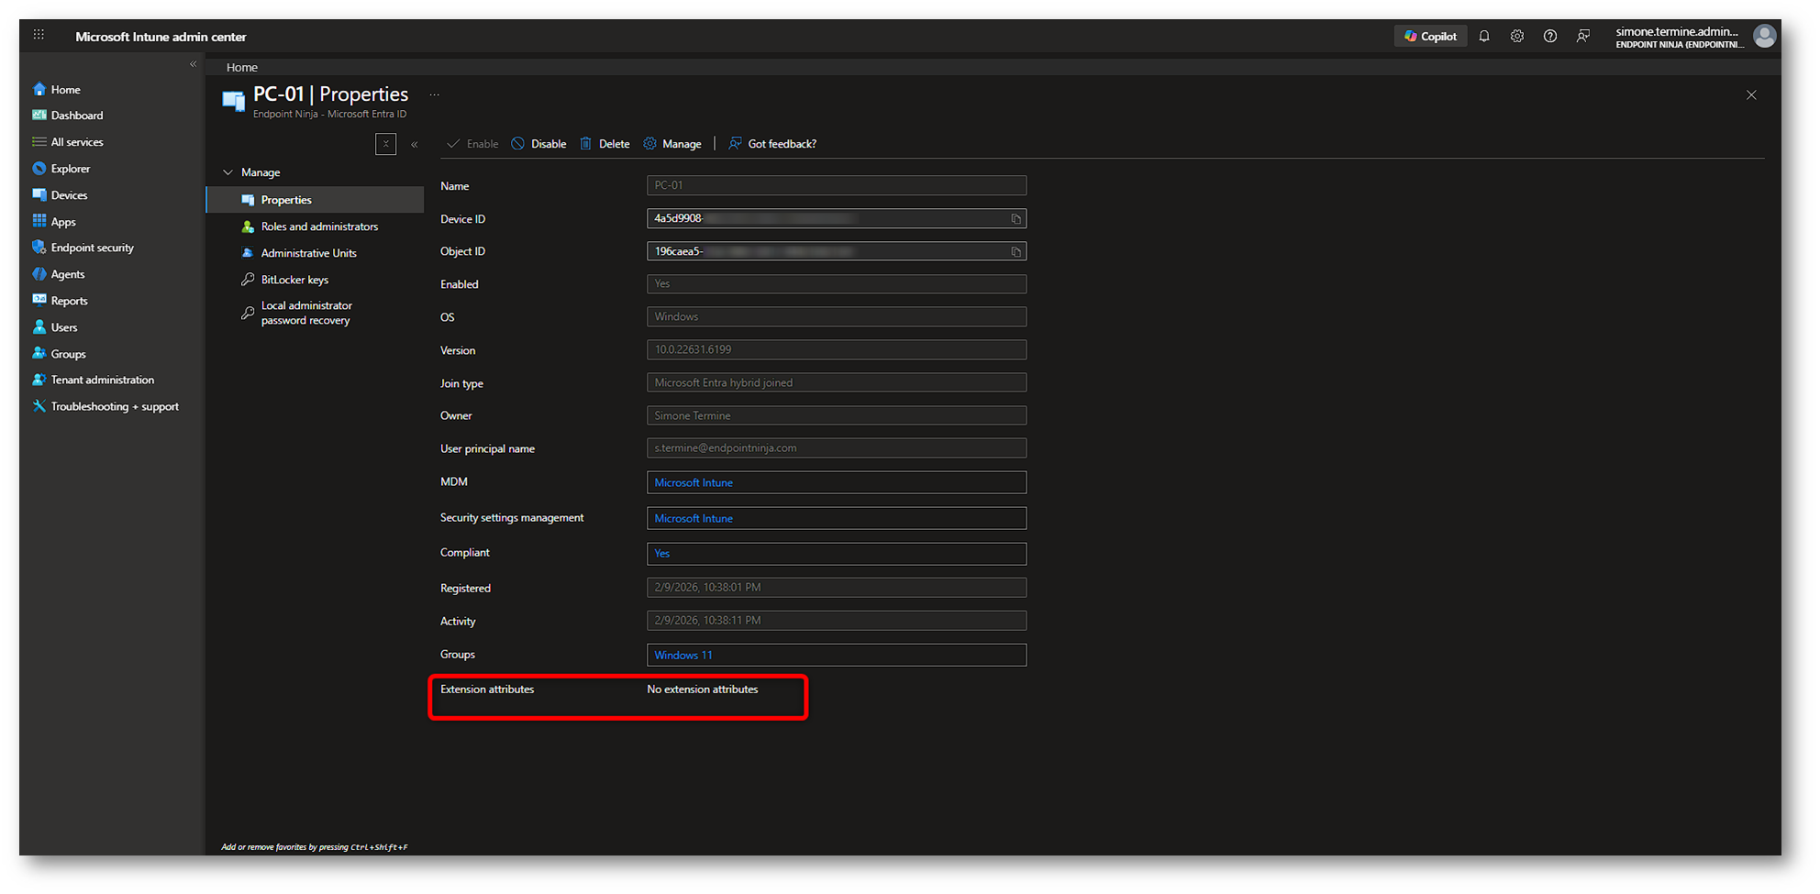Select Roles and administrators menu item
This screenshot has height=894, width=1820.
coord(319,226)
